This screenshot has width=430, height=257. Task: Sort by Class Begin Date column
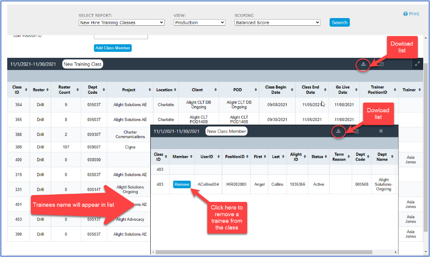[276, 90]
